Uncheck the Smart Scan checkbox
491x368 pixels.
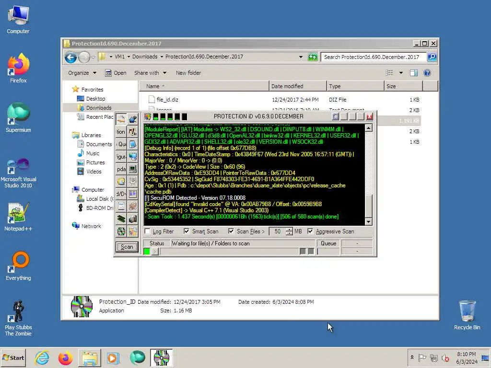(x=187, y=231)
